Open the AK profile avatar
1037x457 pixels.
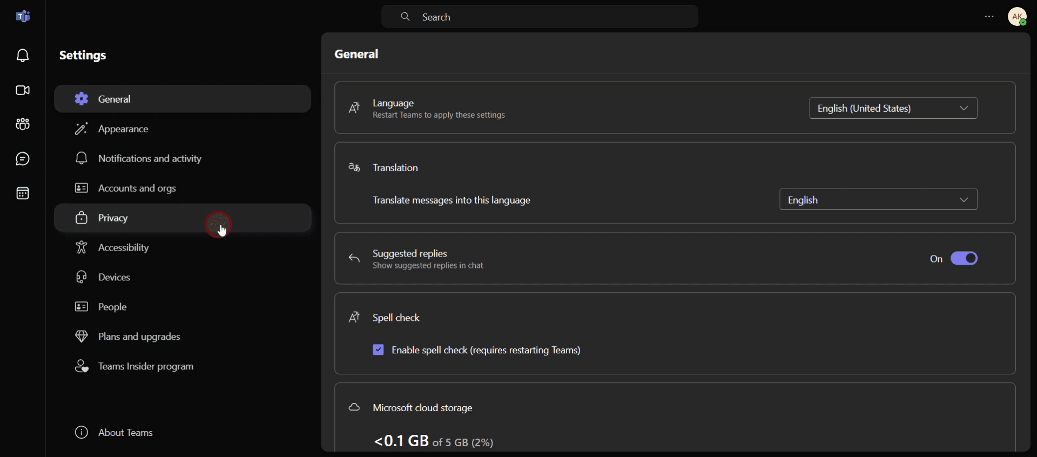coord(1018,17)
